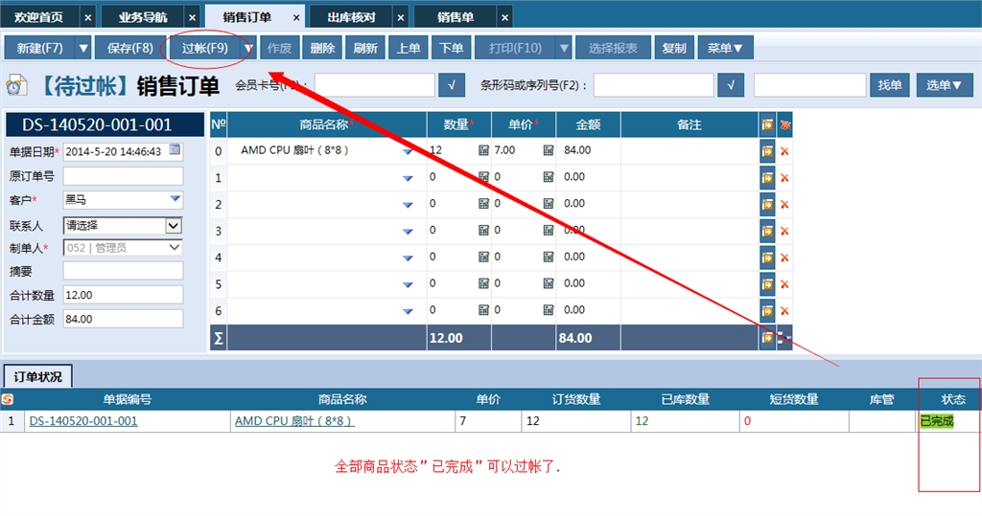Delete row 1 with red X
Image resolution: width=982 pixels, height=516 pixels.
[784, 178]
